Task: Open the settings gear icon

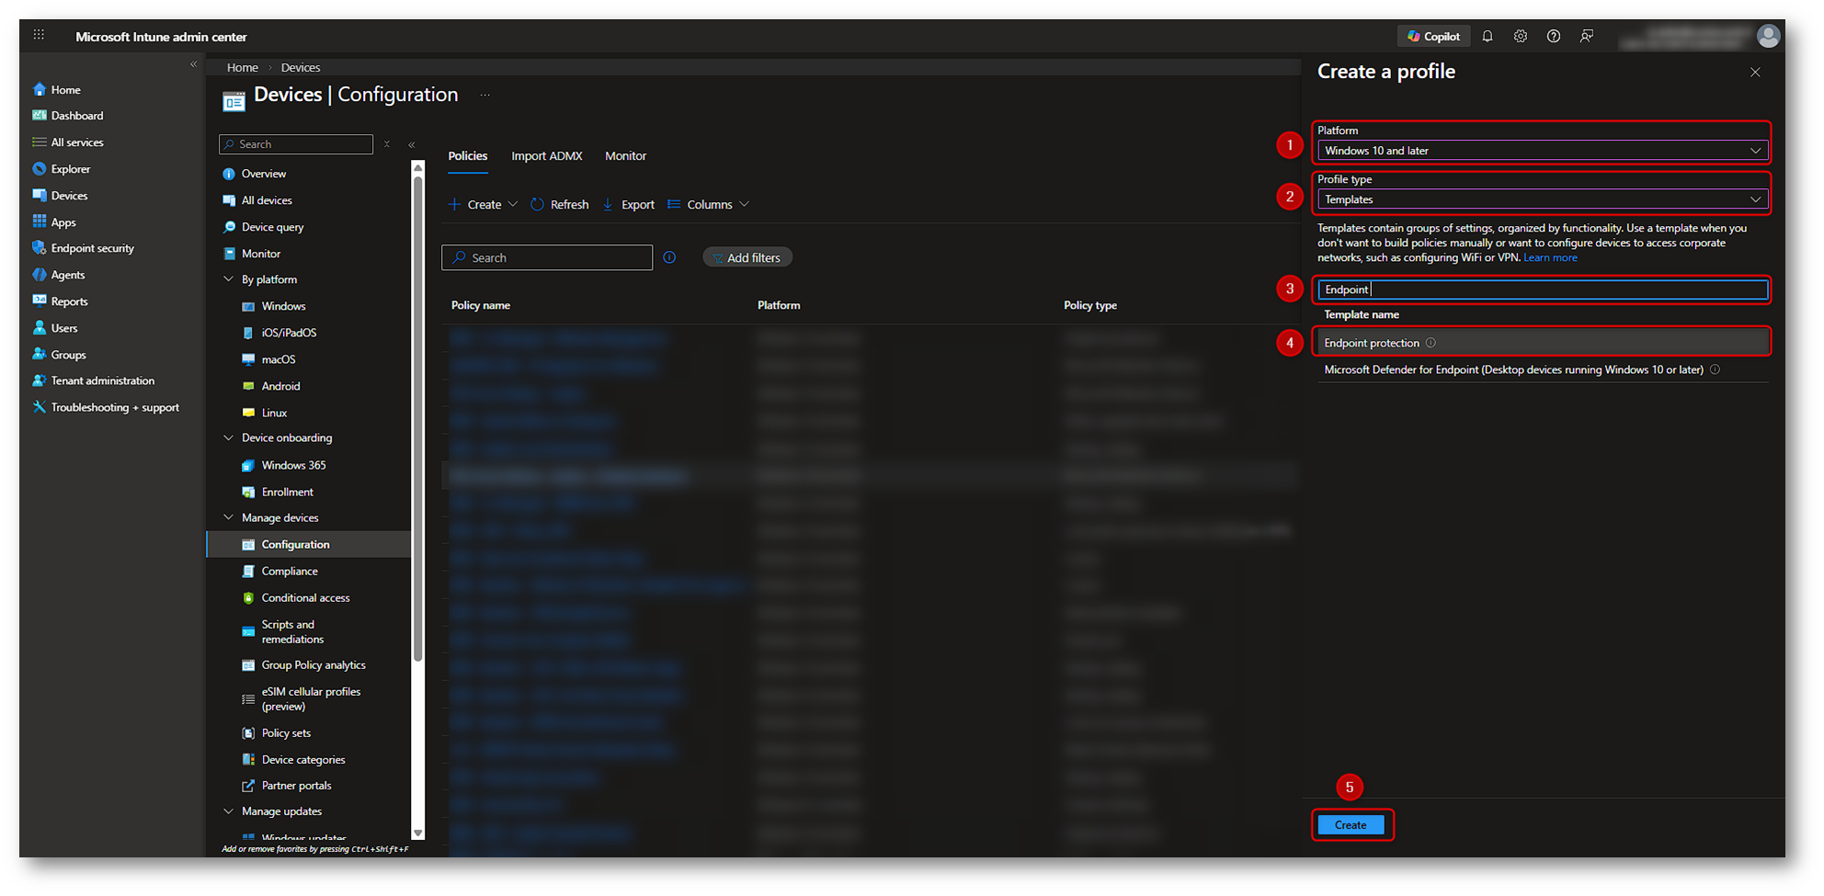Action: coord(1521,37)
